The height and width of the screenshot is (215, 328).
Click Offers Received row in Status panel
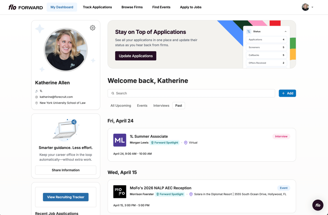266,63
